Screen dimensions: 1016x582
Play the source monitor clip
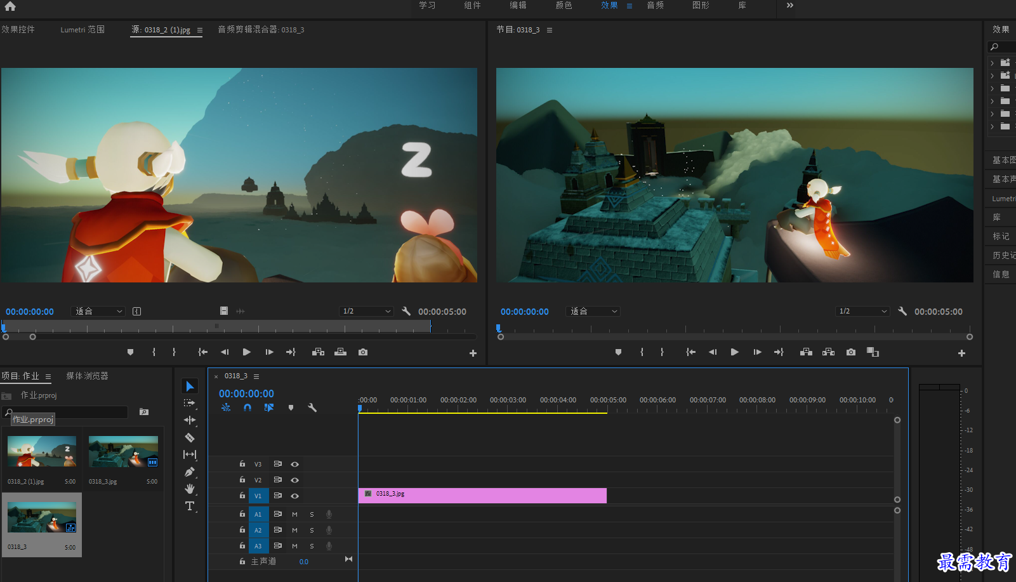click(x=247, y=352)
